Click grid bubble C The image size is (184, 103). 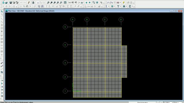coord(105,19)
